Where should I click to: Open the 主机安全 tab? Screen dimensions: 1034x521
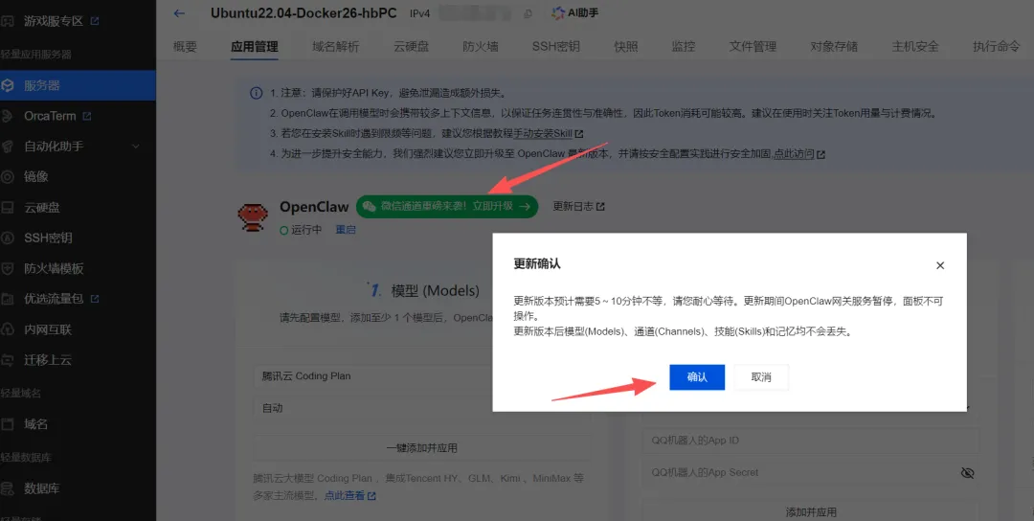915,46
